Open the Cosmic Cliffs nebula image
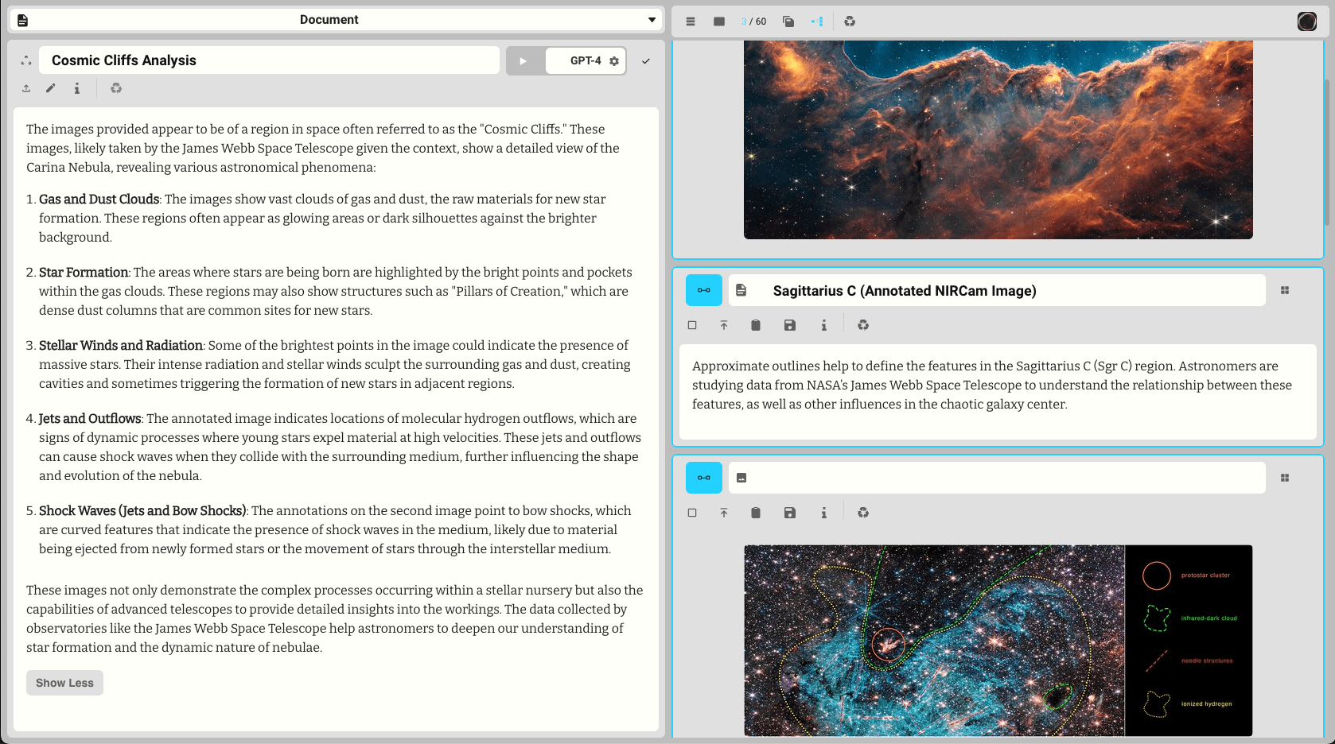The width and height of the screenshot is (1335, 744). (998, 139)
